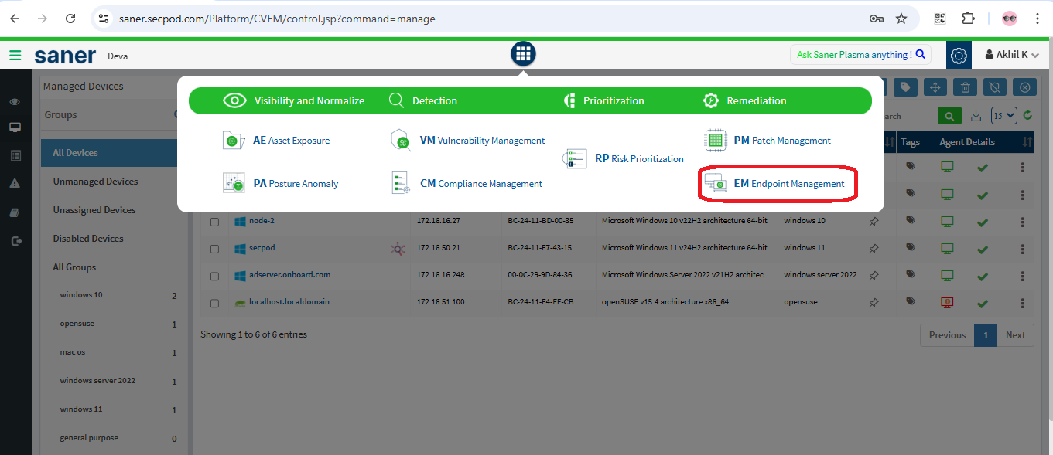This screenshot has height=455, width=1053.
Task: Click the green monitor icon in secpod row
Action: tap(946, 248)
